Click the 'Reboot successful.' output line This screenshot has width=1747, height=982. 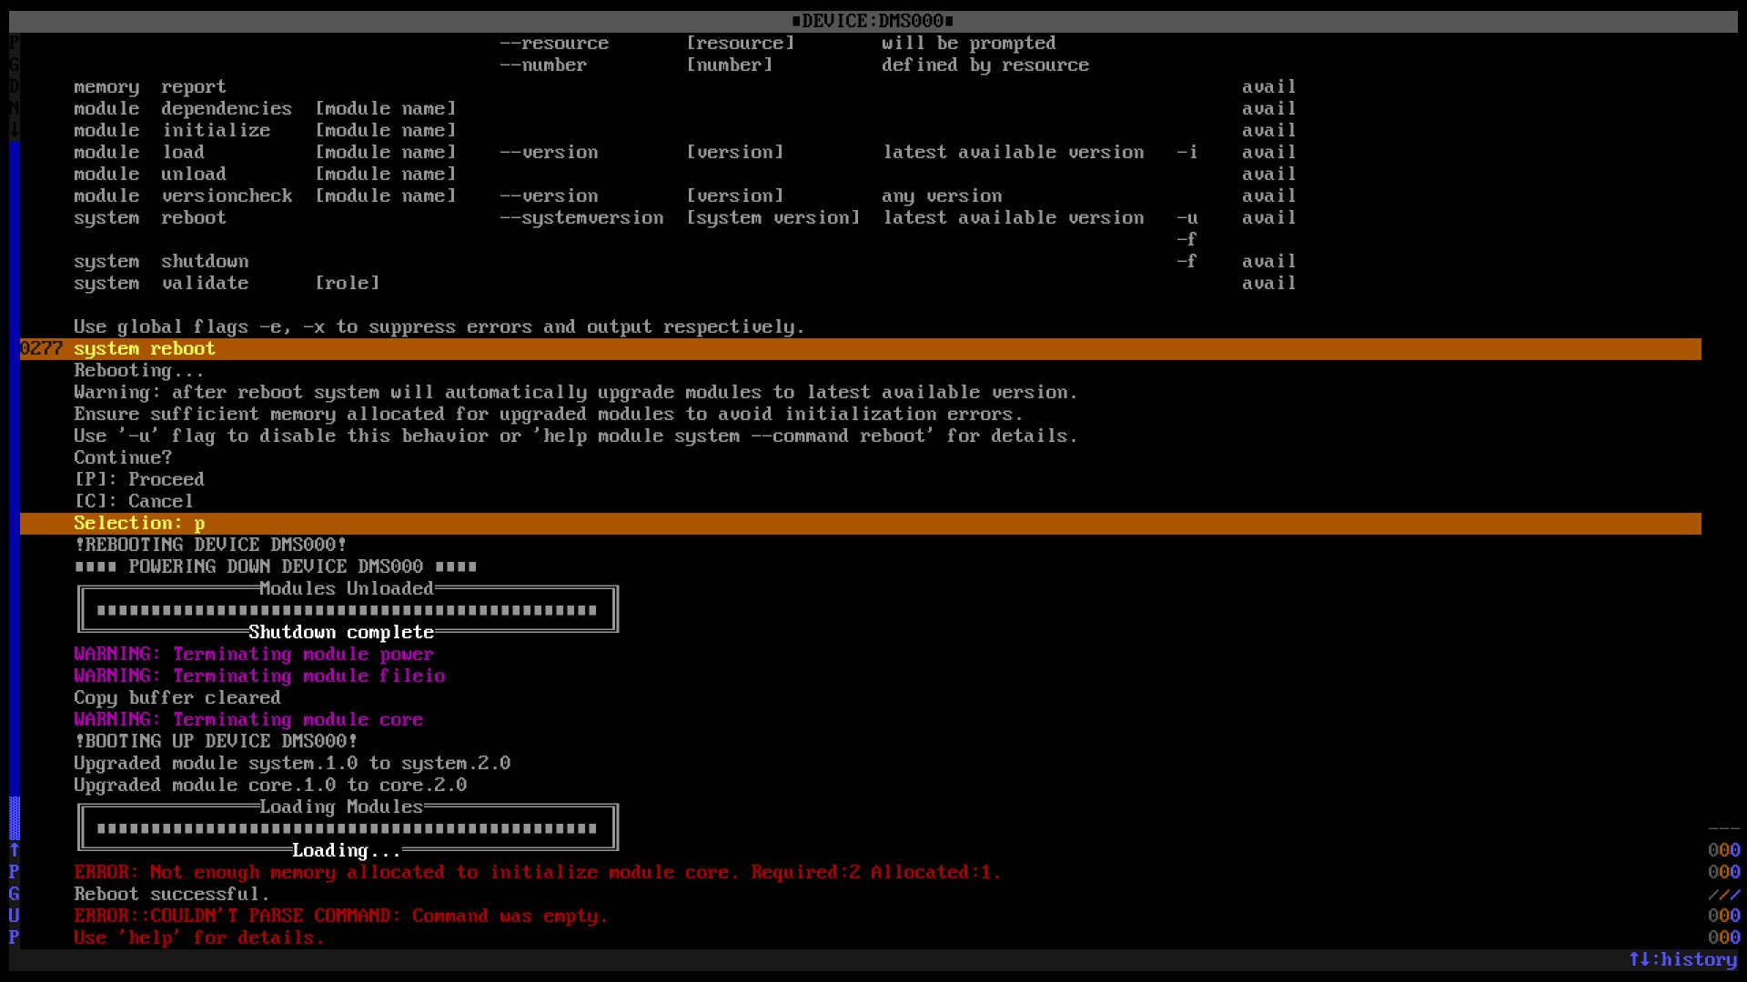(172, 895)
